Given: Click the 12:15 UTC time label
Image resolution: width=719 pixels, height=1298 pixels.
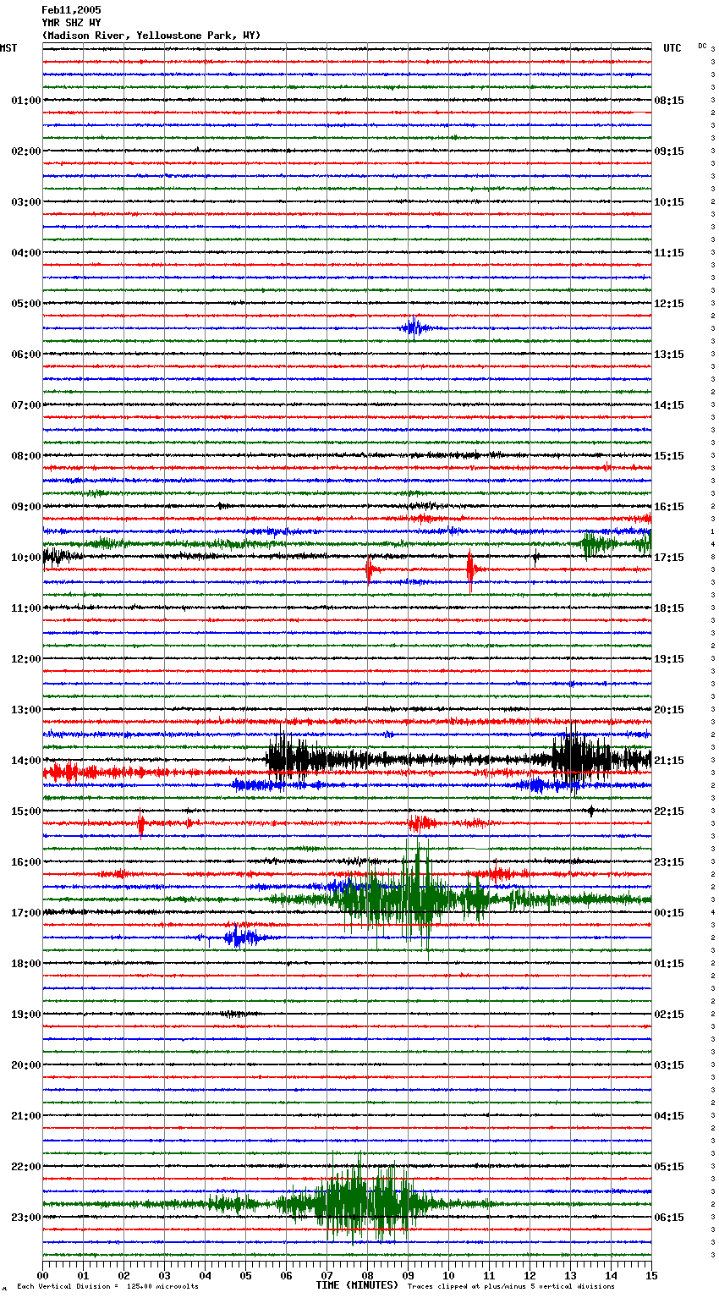Looking at the screenshot, I should pyautogui.click(x=669, y=304).
